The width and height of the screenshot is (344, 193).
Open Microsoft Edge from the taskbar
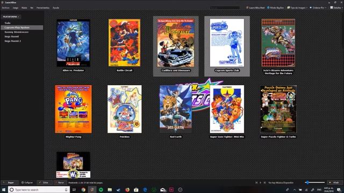point(145,190)
